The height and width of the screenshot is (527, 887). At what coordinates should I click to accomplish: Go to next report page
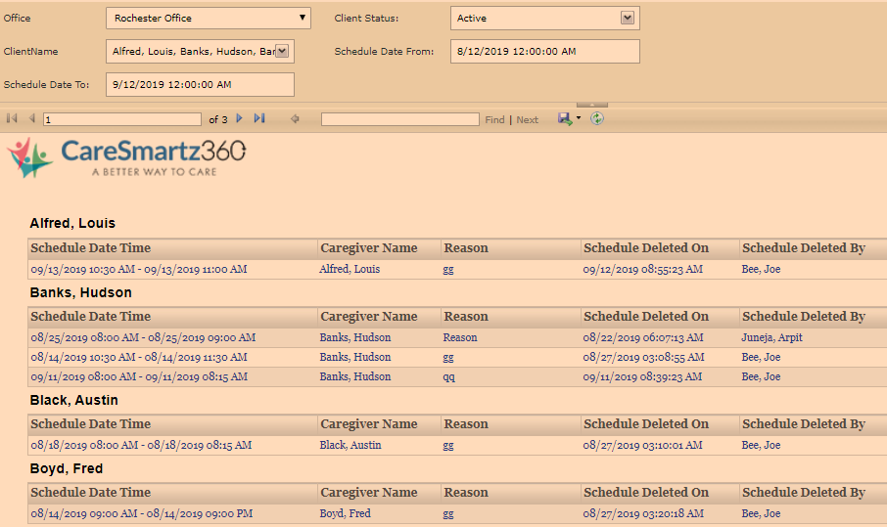tap(239, 118)
